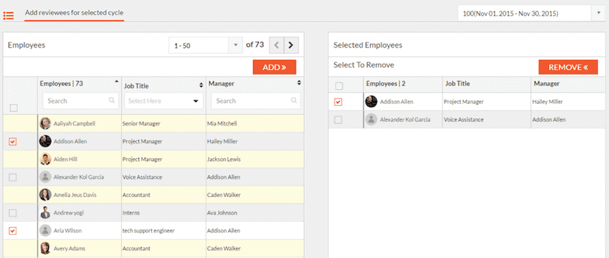This screenshot has height=258, width=609.
Task: Click Aaliyah Campbell's profile photo
Action: pos(45,123)
